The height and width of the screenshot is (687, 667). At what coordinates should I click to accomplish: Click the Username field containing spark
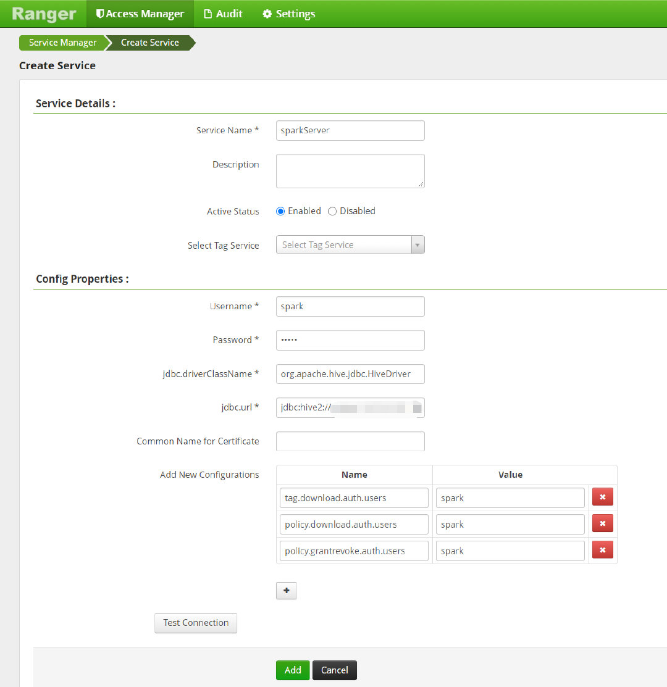(350, 306)
